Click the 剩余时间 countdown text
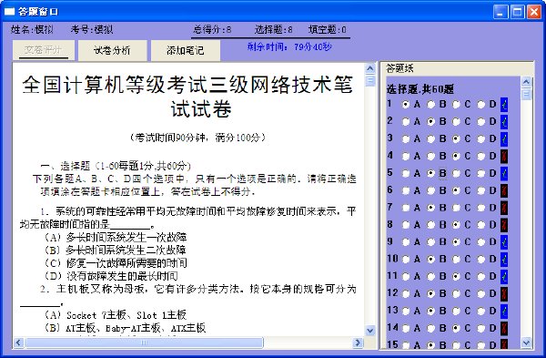The width and height of the screenshot is (546, 358). tap(289, 46)
